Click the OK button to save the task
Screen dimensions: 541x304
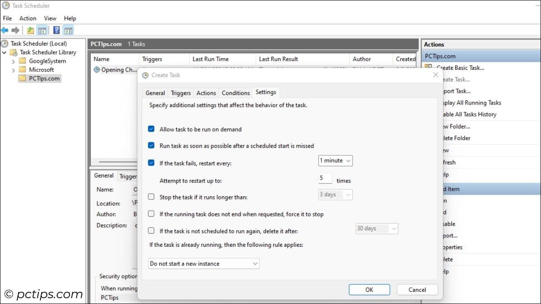[x=369, y=290]
